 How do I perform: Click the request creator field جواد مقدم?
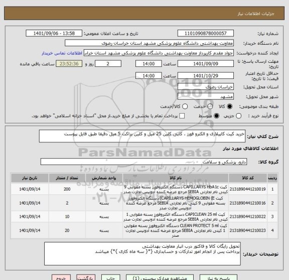coord(159,53)
